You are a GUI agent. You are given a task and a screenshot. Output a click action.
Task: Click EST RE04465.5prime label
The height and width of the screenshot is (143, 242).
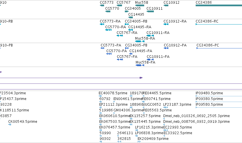tap(157, 93)
